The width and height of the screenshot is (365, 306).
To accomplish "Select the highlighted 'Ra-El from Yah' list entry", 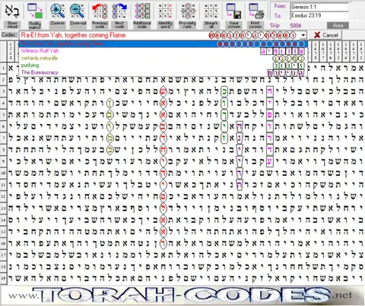I will click(x=163, y=44).
